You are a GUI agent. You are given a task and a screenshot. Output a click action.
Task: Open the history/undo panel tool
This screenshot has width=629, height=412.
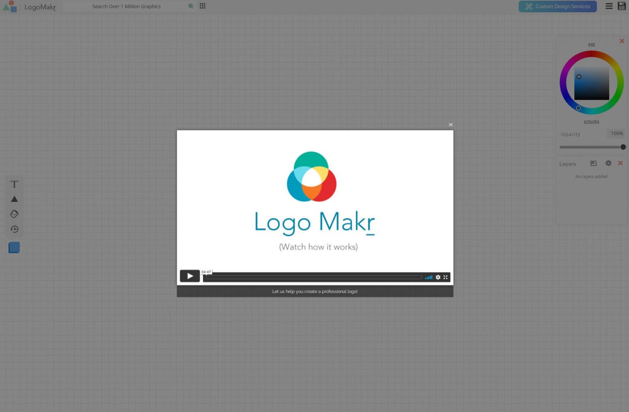[14, 229]
